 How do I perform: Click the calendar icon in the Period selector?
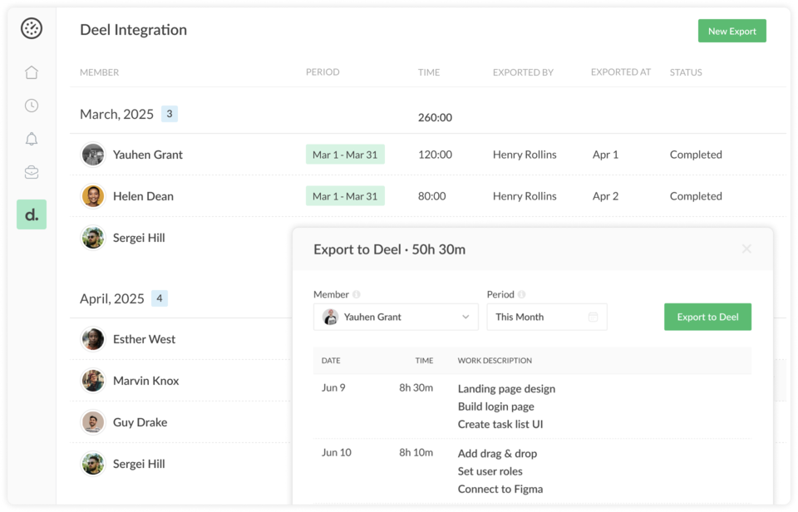594,317
